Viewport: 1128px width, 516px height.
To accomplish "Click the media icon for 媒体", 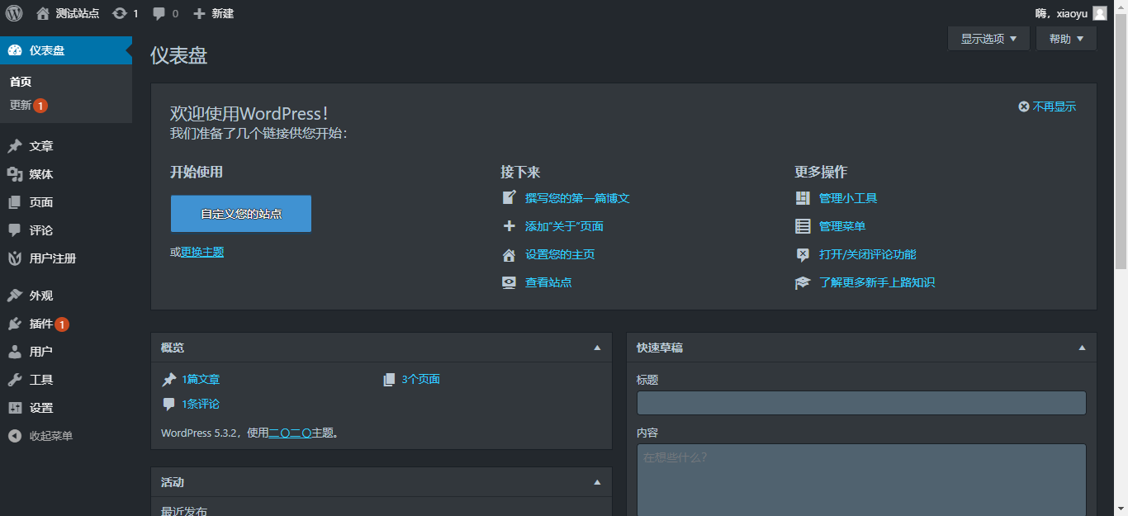I will click(x=15, y=174).
